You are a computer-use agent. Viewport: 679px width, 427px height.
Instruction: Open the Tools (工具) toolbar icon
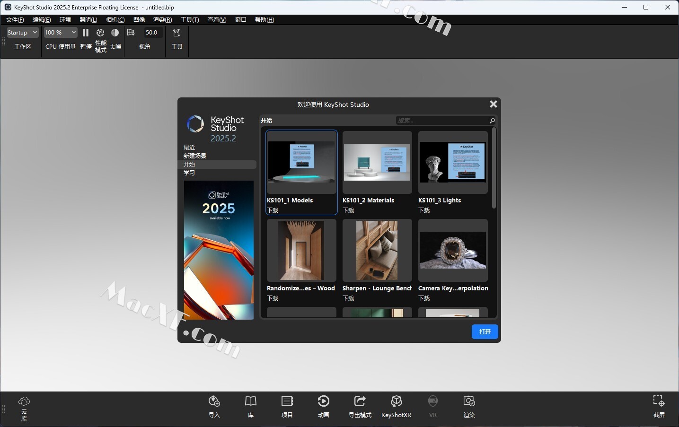coord(176,33)
